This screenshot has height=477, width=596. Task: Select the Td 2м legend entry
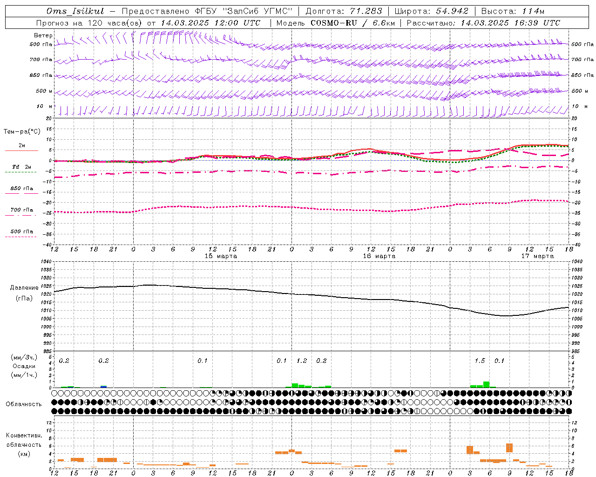pyautogui.click(x=21, y=167)
